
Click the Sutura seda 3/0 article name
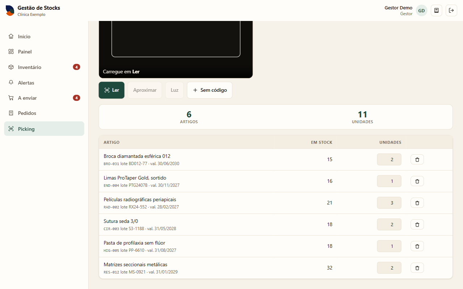pos(121,221)
